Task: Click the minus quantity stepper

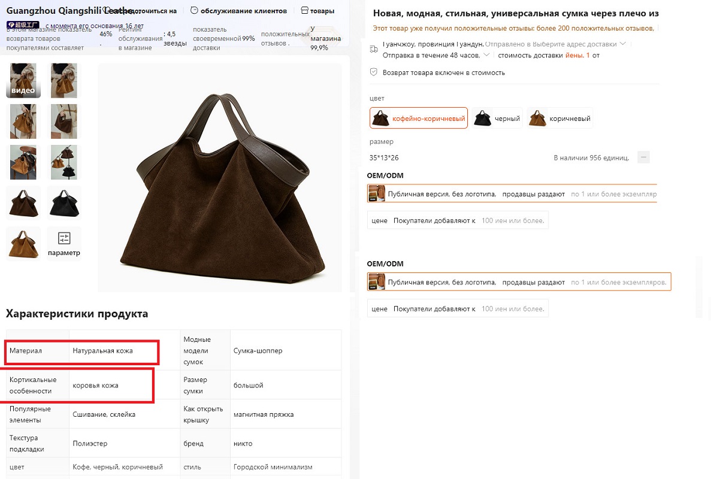Action: point(643,157)
